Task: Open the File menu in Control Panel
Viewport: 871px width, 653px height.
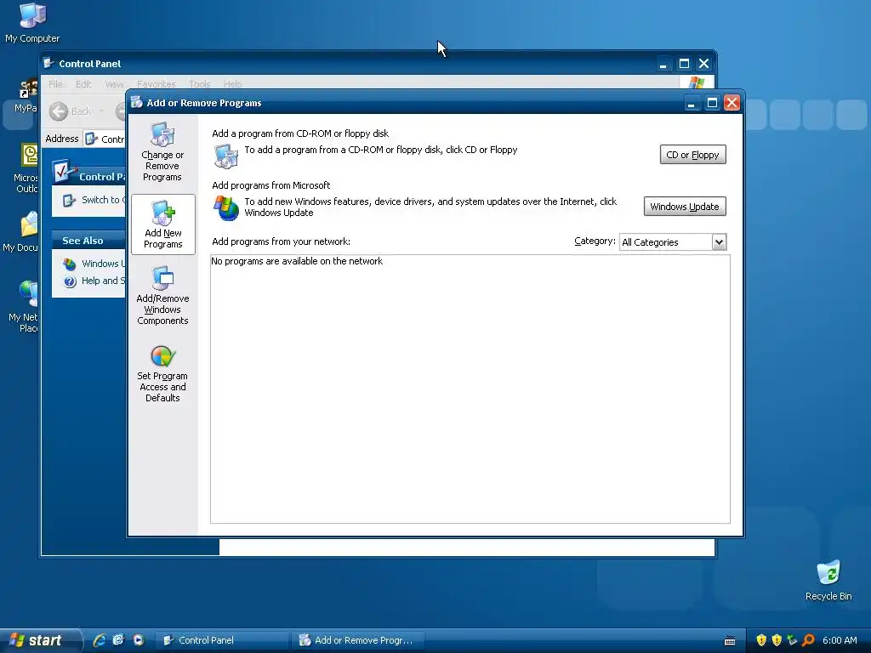Action: click(x=55, y=84)
